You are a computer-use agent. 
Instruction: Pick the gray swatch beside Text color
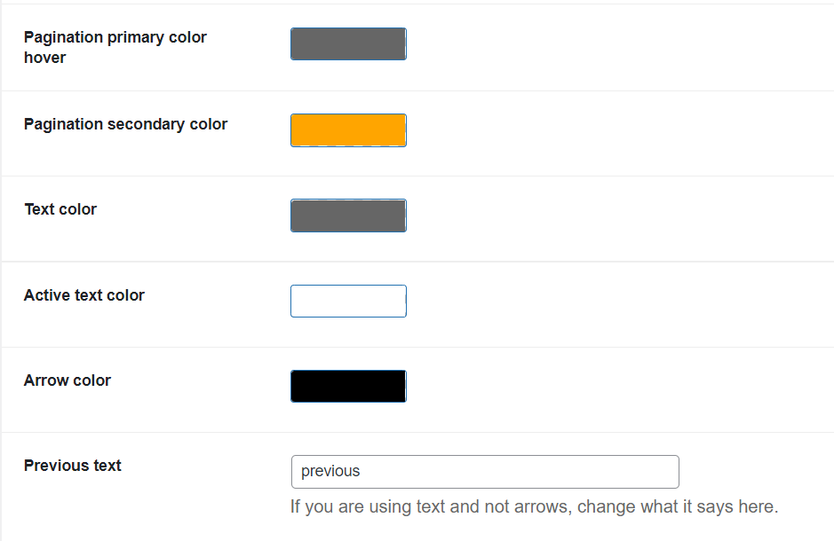348,216
